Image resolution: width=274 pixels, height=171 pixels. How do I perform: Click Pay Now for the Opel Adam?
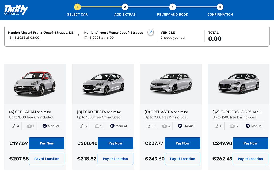tap(47, 143)
